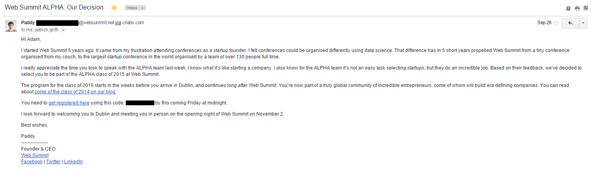
Task: Open the email in a new window
Action: (586, 8)
